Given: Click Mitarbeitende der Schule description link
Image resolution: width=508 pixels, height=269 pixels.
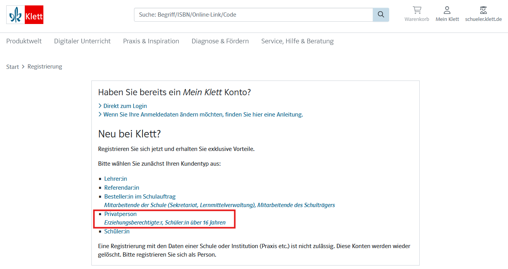Looking at the screenshot, I should point(220,205).
